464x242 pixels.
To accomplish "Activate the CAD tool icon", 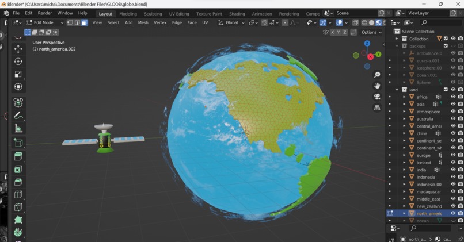I will (18, 103).
